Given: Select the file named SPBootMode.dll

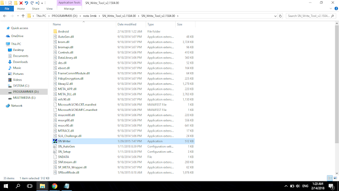Looking at the screenshot, I should point(68,172).
